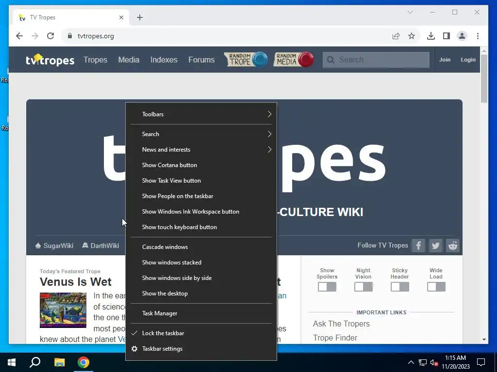Screen dimensions: 497x372
Task: Choose Show windows side by side
Action: pos(201,278)
